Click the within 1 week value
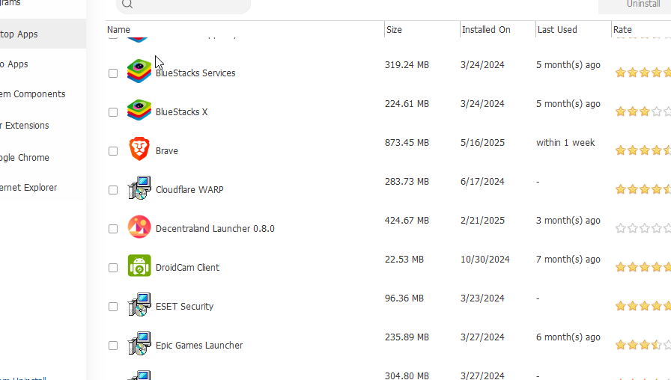This screenshot has width=671, height=380. tap(565, 143)
